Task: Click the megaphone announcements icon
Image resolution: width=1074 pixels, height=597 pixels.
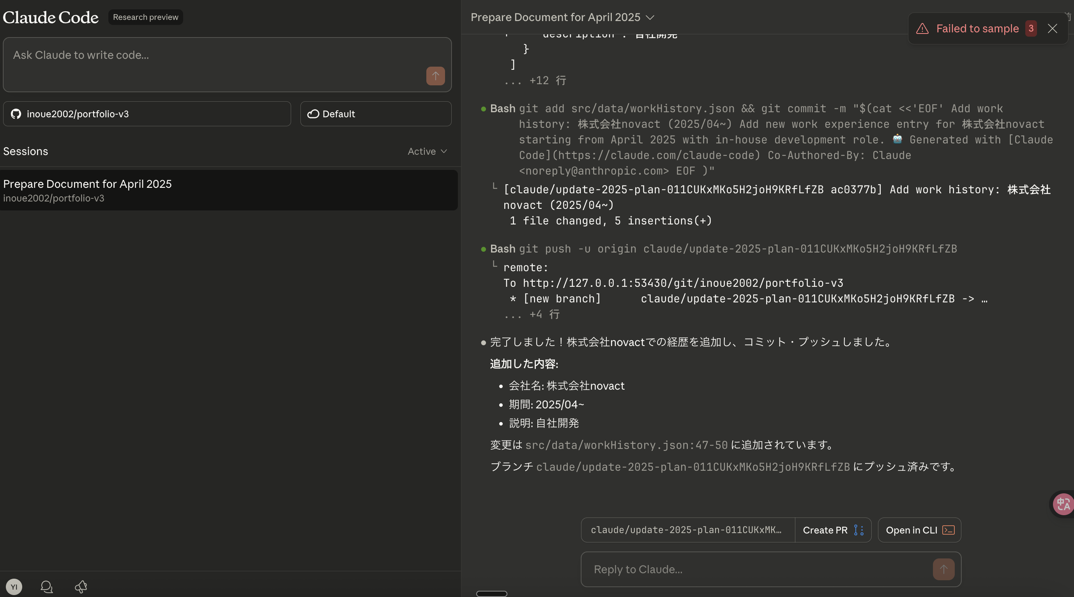Action: [81, 586]
